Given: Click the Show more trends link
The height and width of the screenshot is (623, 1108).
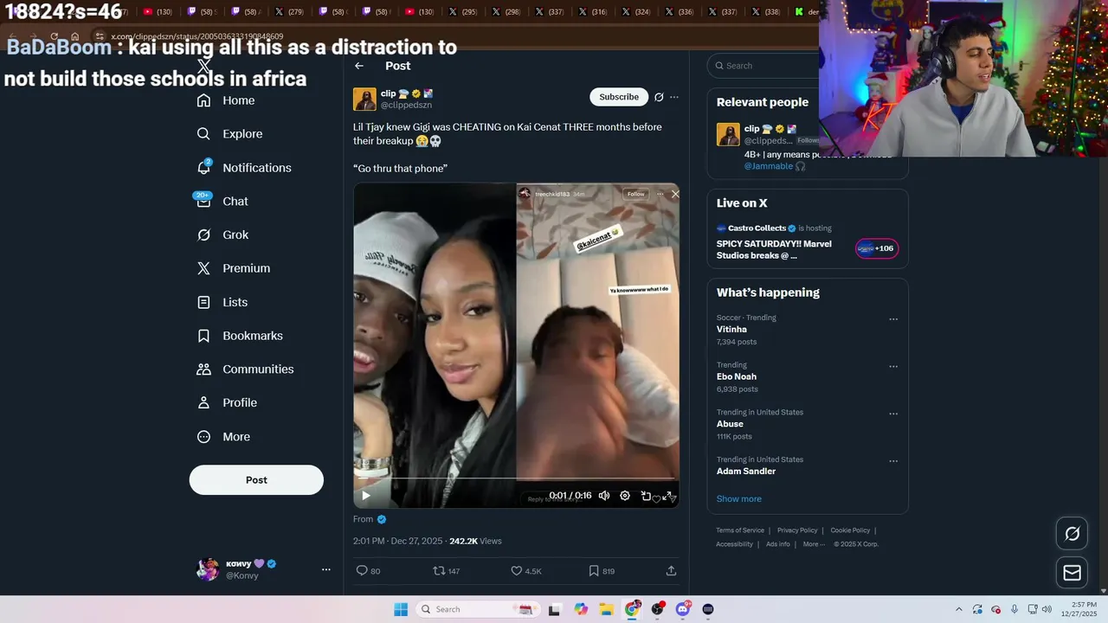Looking at the screenshot, I should point(739,499).
